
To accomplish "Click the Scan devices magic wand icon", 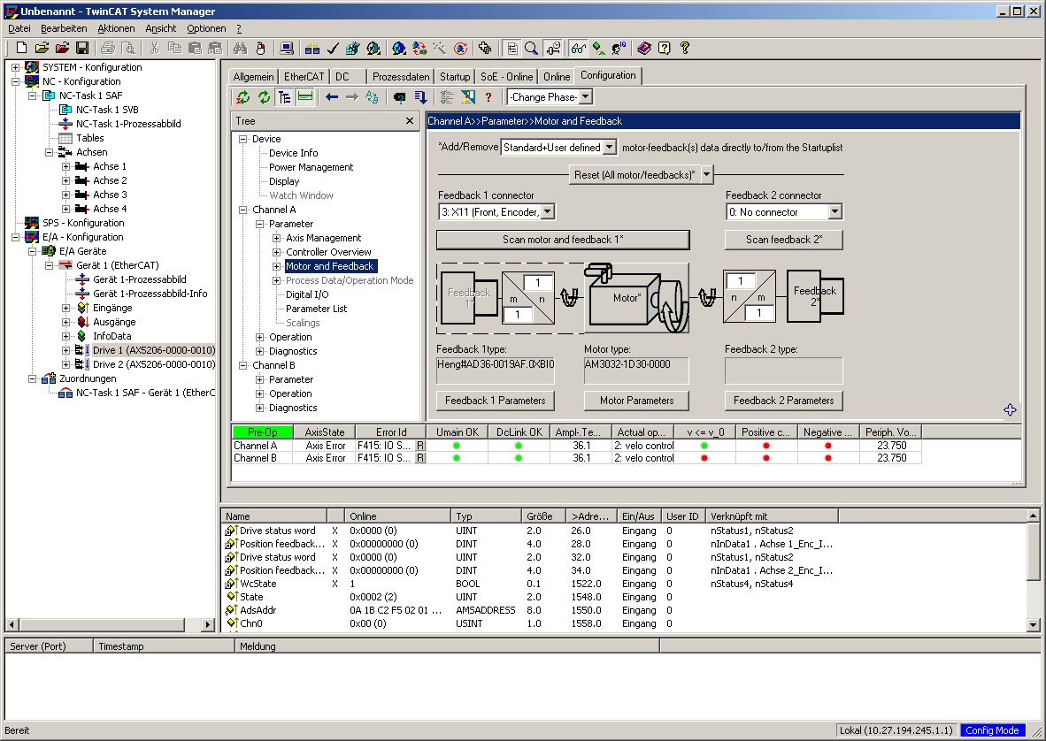I will tap(439, 48).
